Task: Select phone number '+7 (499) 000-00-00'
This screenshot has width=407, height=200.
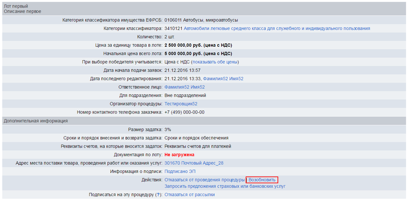Action: click(x=185, y=112)
